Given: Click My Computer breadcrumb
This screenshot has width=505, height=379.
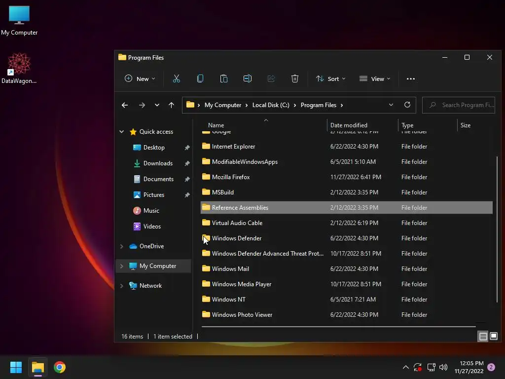Looking at the screenshot, I should [x=223, y=105].
